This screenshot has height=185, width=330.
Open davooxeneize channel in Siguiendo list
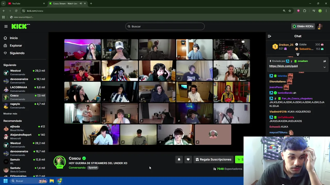pyautogui.click(x=24, y=81)
